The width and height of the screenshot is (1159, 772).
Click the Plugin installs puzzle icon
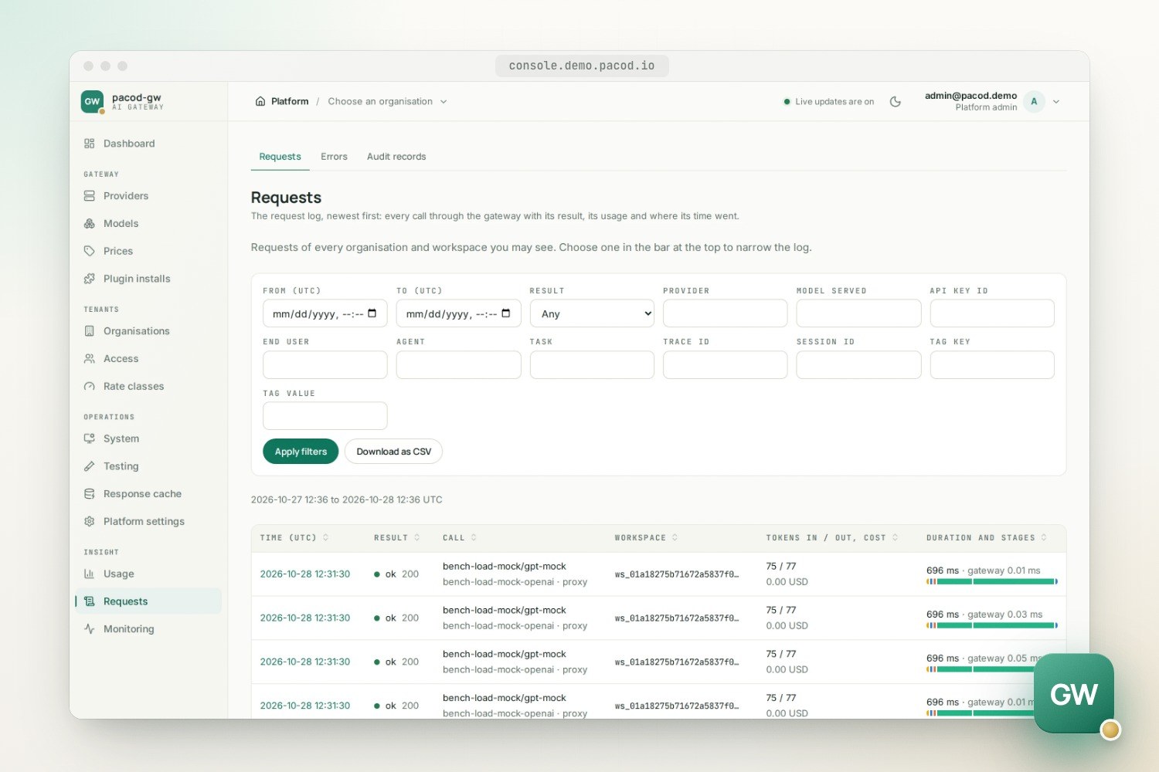90,279
